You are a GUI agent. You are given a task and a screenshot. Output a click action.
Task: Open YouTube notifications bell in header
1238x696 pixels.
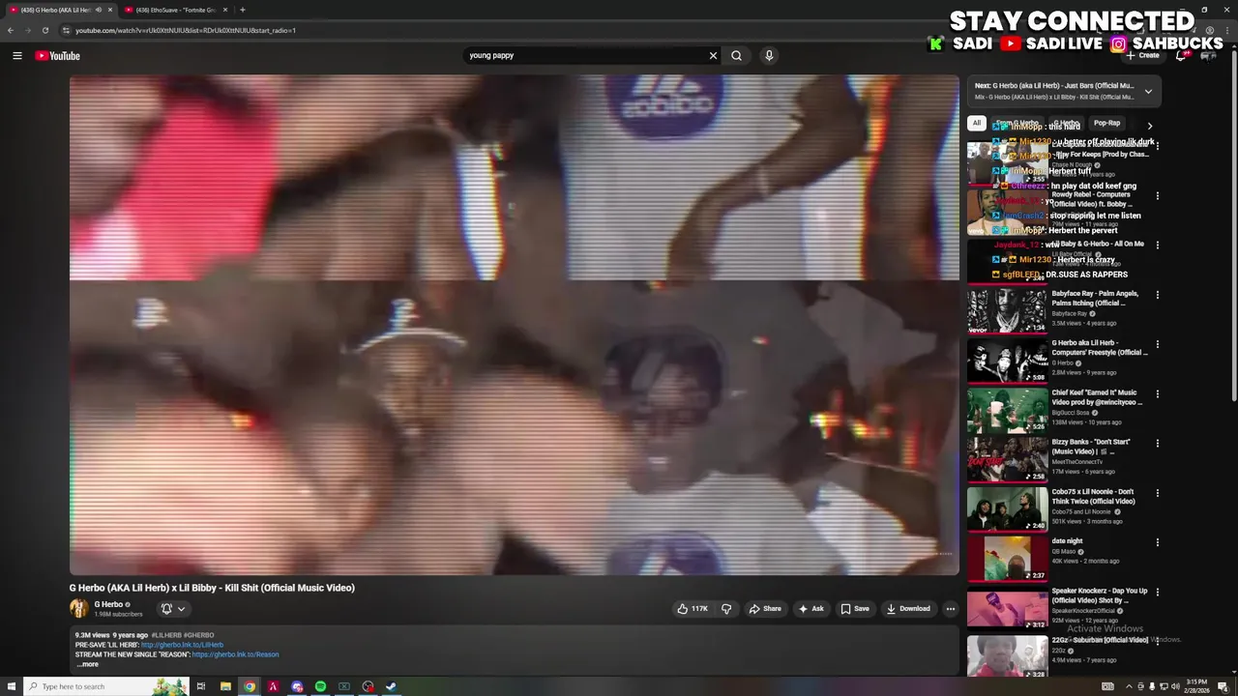click(1181, 55)
